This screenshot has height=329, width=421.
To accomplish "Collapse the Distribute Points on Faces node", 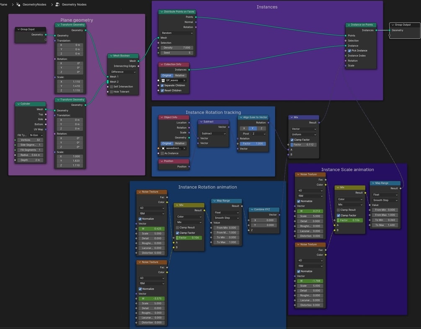I will point(162,12).
